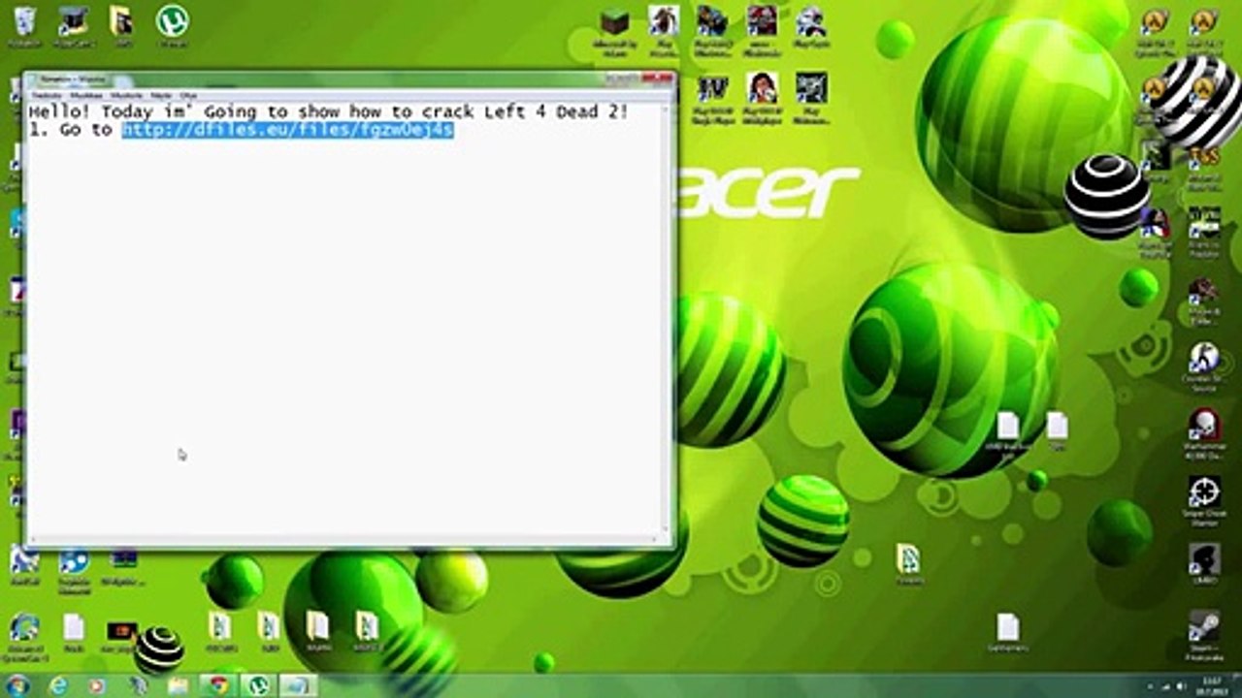Open fourth Notepad menu (View)
Viewport: 1242px width, 698px height.
[161, 96]
